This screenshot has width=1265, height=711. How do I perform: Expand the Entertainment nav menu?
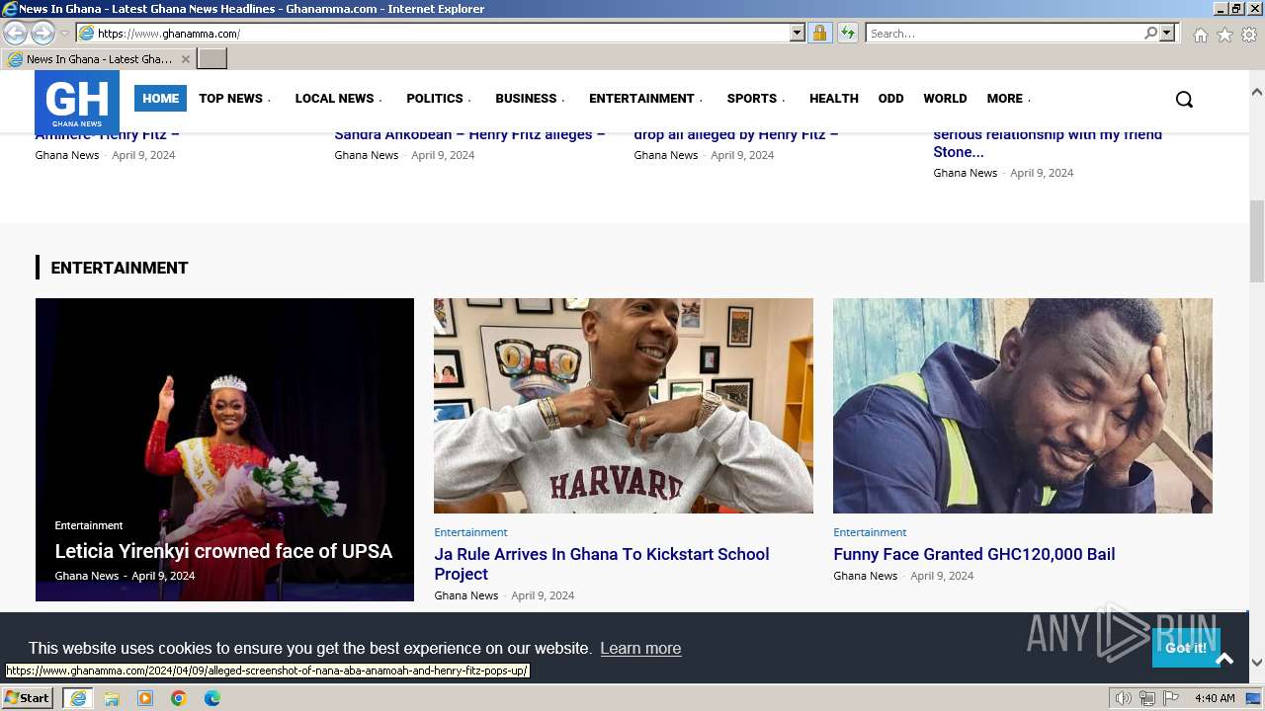click(645, 99)
